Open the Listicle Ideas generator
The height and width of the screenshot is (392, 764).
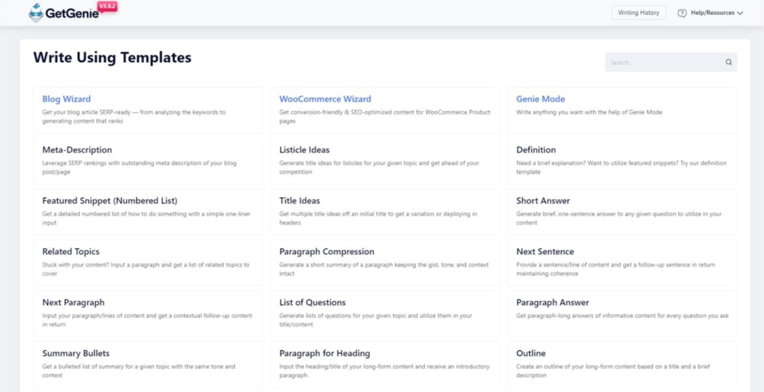pyautogui.click(x=304, y=149)
